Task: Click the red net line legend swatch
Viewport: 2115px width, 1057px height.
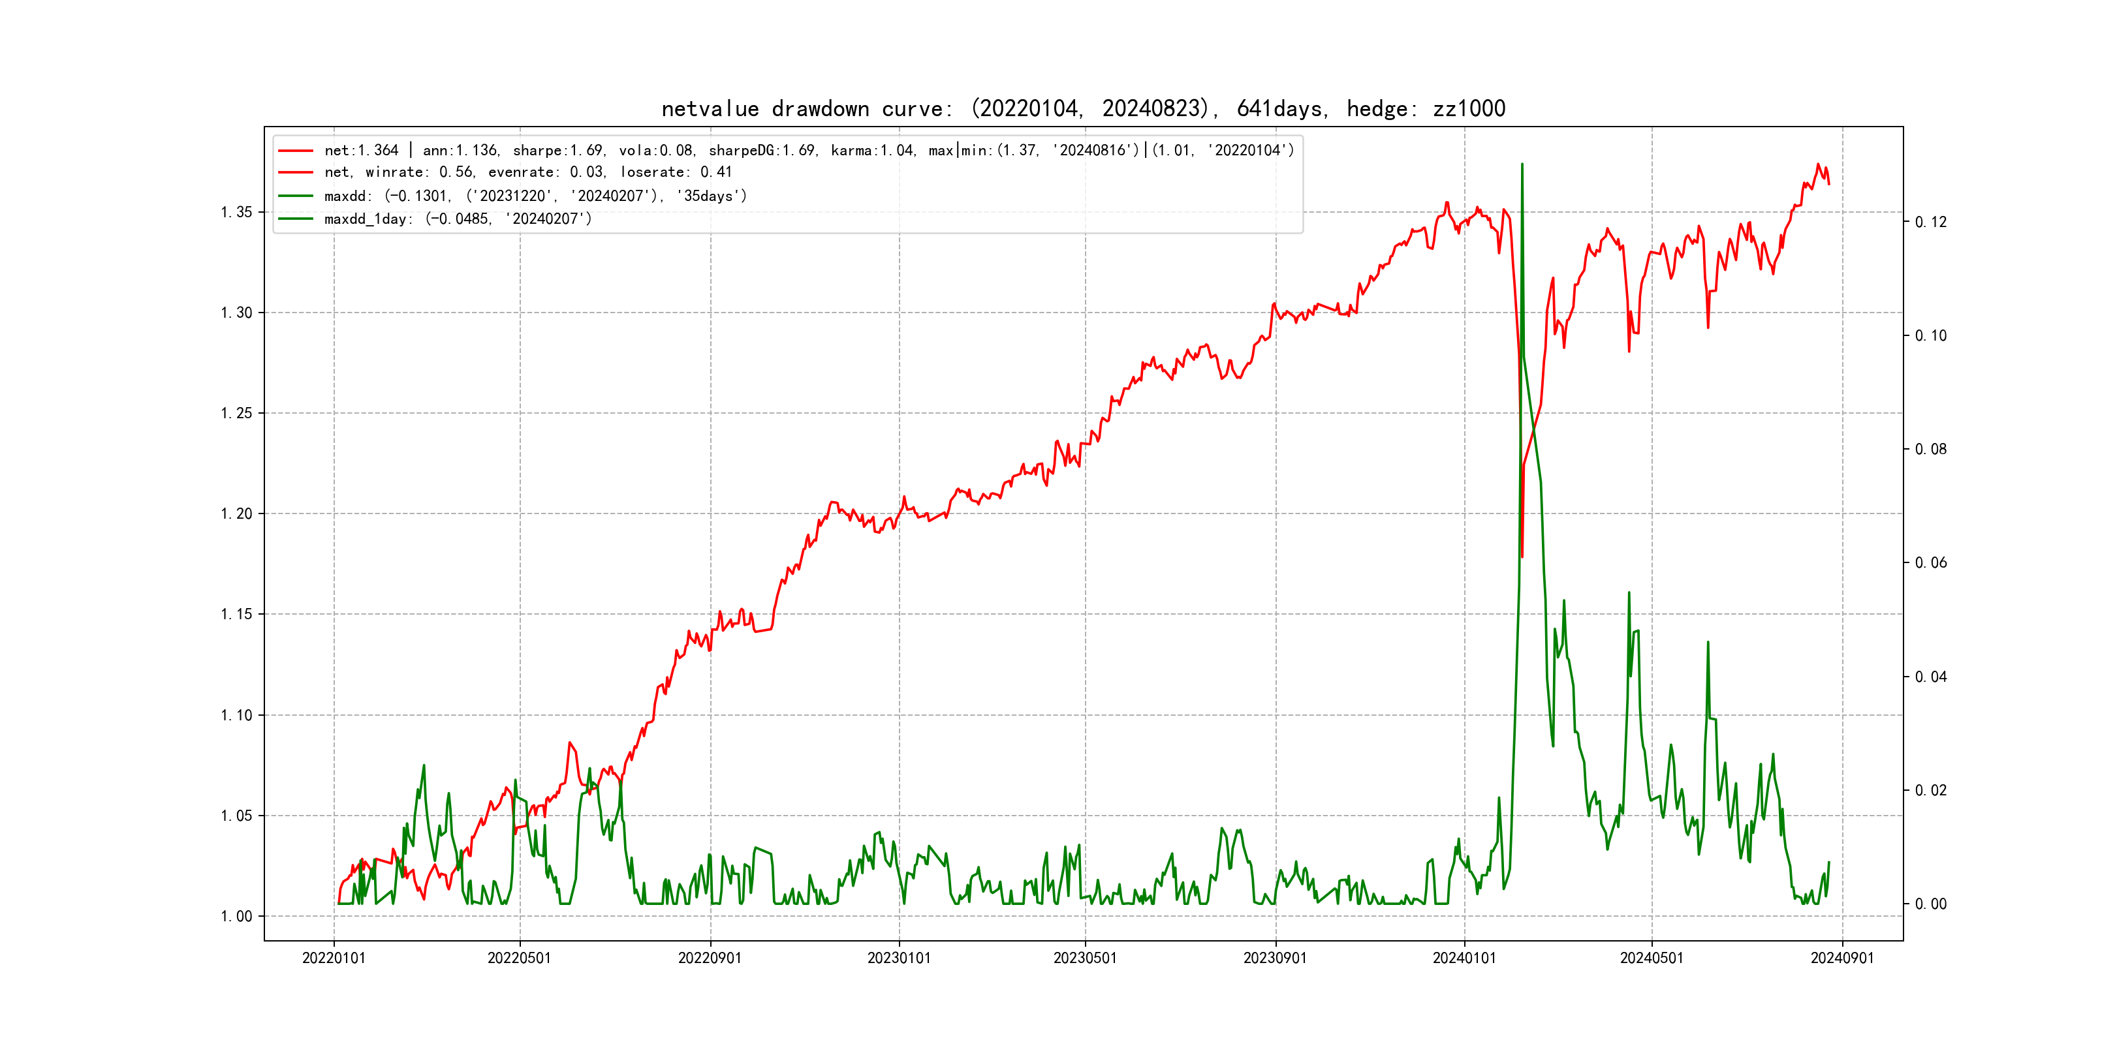Action: [x=296, y=151]
